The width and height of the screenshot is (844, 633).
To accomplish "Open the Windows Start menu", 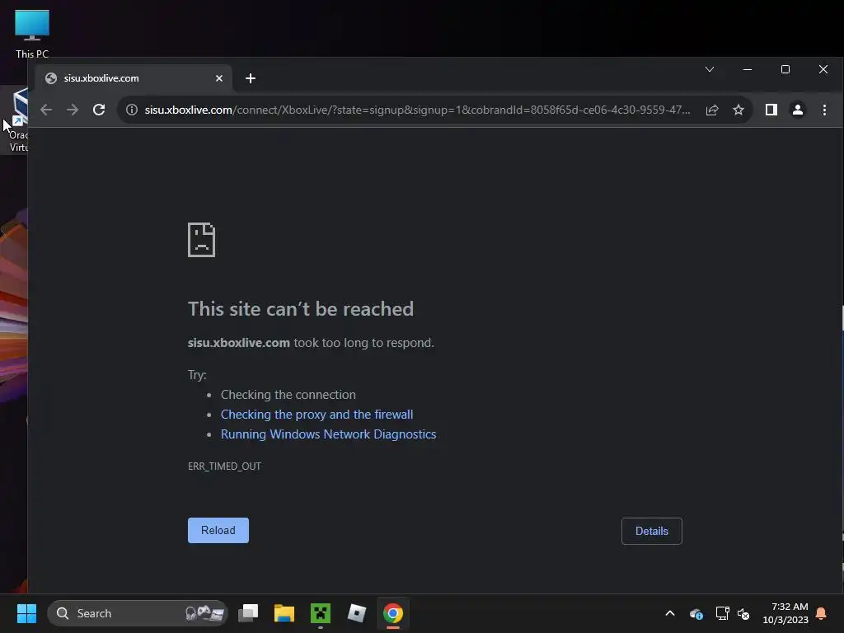I will [26, 613].
